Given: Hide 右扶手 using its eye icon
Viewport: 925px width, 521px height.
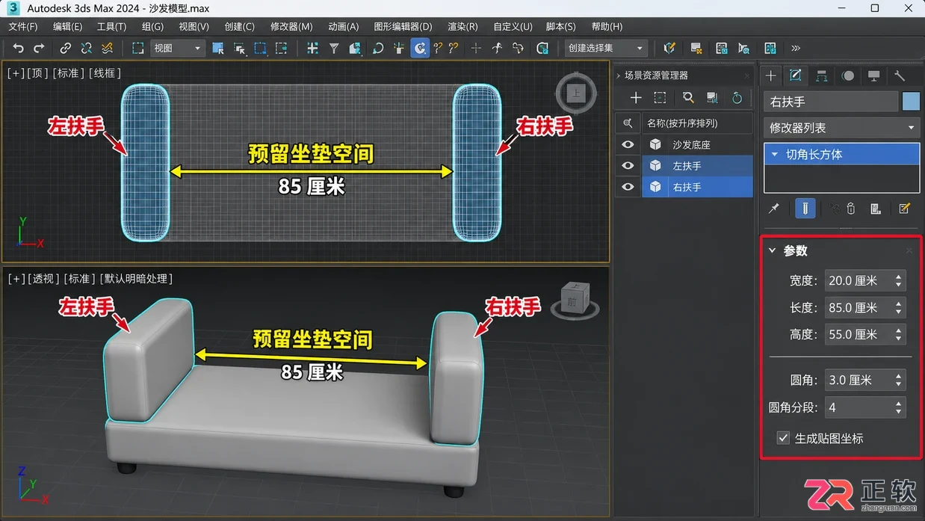Looking at the screenshot, I should [x=628, y=186].
